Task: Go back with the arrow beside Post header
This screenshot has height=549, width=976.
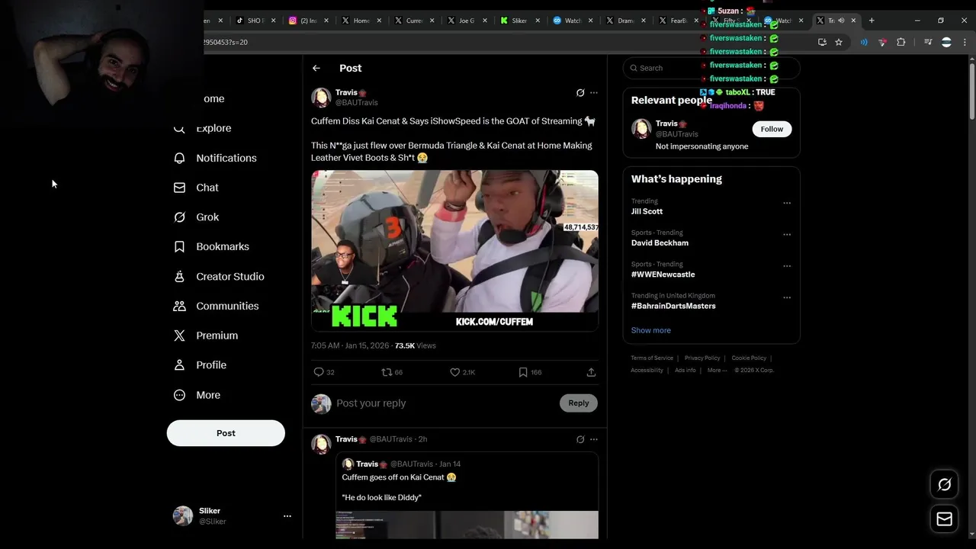Action: [316, 68]
